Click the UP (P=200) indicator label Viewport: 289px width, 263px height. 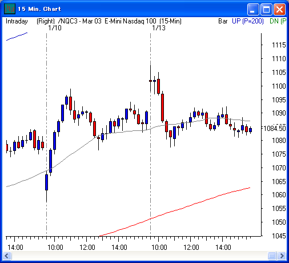coord(248,21)
